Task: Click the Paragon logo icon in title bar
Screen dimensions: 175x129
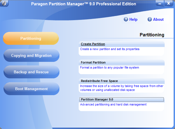Action: [x=4, y=4]
